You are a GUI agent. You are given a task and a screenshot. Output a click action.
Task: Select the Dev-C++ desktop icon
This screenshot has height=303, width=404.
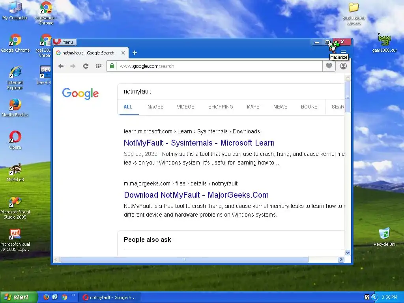click(44, 75)
